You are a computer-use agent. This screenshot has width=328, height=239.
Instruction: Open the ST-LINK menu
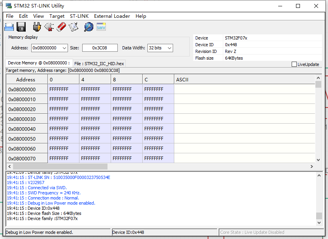click(79, 16)
